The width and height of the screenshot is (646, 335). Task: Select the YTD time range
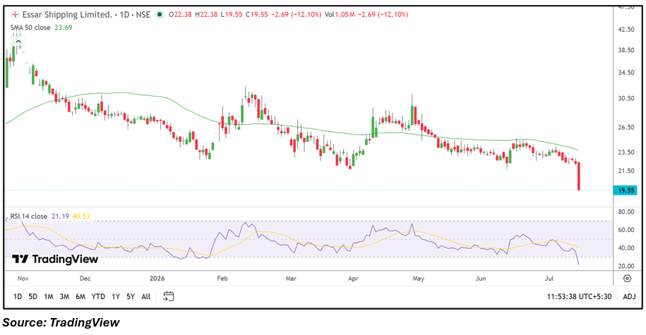coord(98,296)
